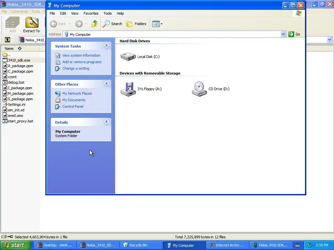Viewport: 334px width, 250px height.
Task: Open Add or remove programs link
Action: coord(82,62)
